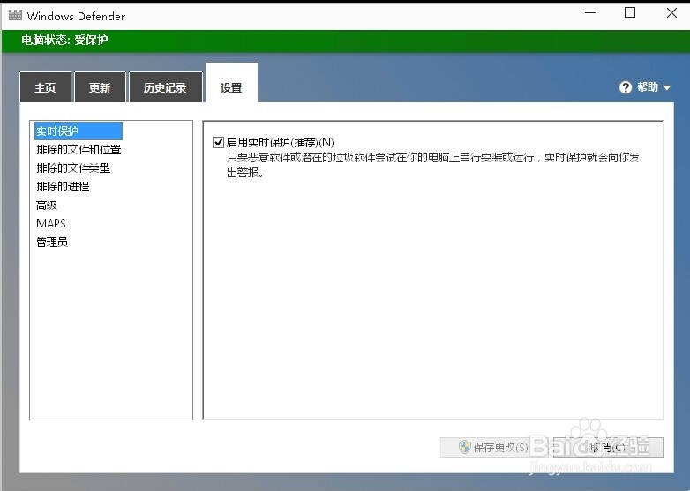The height and width of the screenshot is (491, 690).
Task: Switch to the 更新 tab
Action: [x=100, y=87]
